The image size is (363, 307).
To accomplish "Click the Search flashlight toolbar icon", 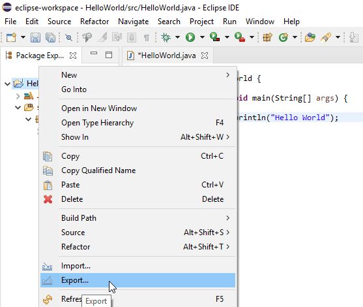I will 326,37.
